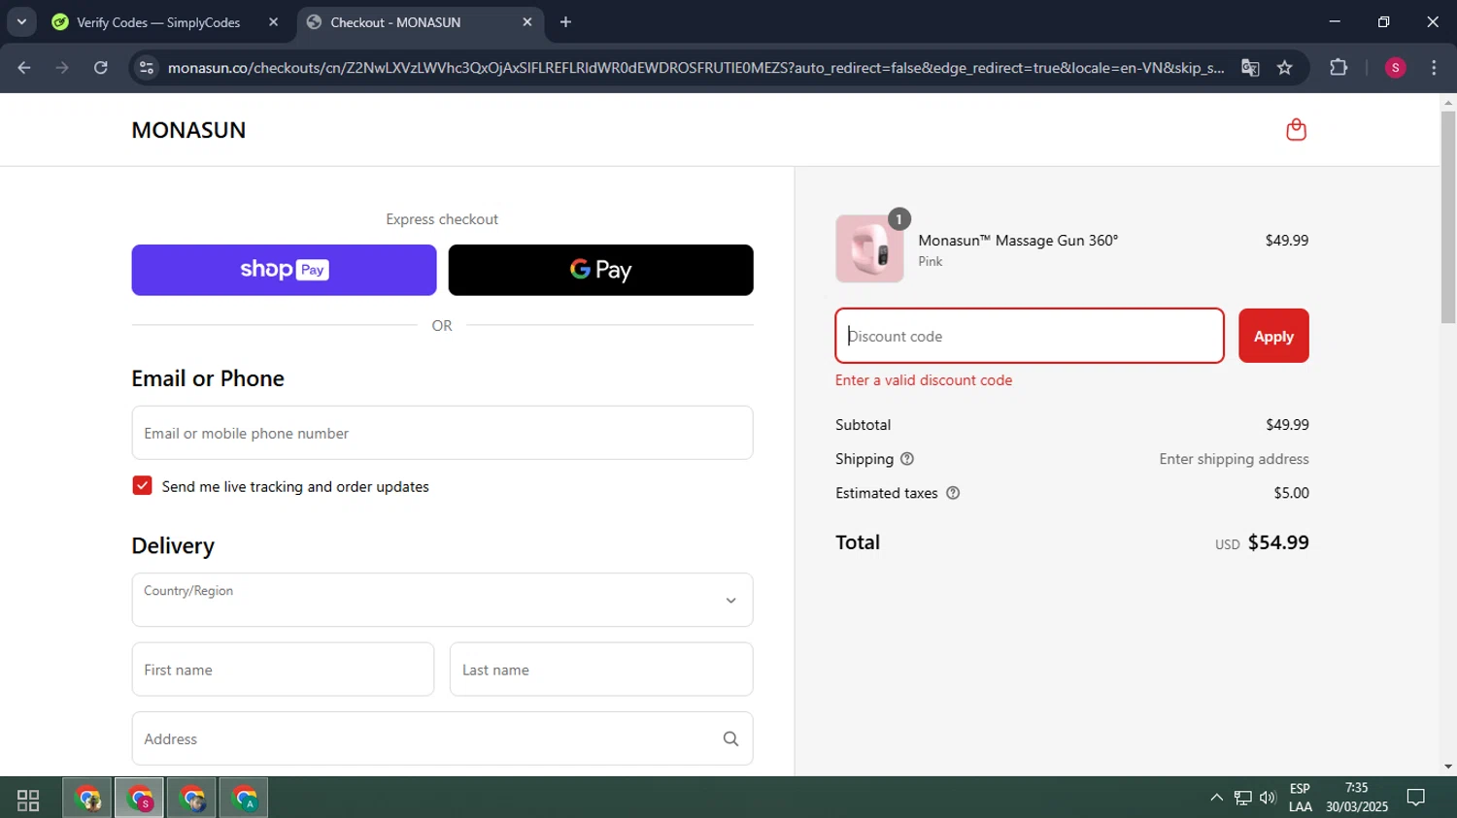Open the Chrome taskbar icon with S badge
1457x818 pixels.
[x=140, y=800]
